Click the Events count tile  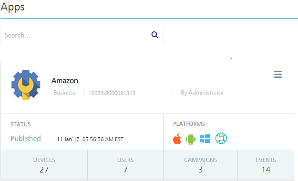tap(266, 165)
